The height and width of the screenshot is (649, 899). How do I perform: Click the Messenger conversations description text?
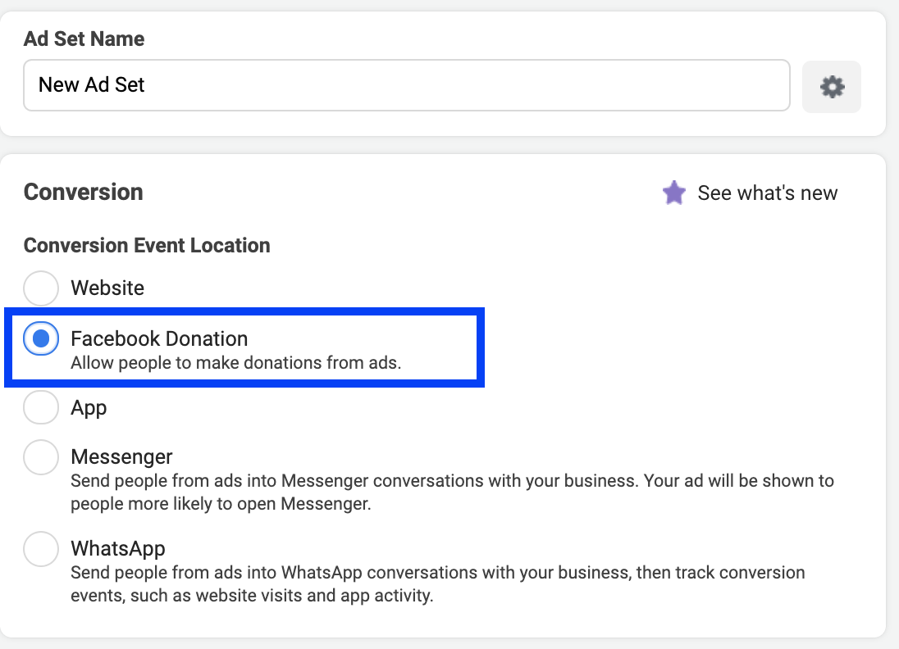(x=452, y=492)
